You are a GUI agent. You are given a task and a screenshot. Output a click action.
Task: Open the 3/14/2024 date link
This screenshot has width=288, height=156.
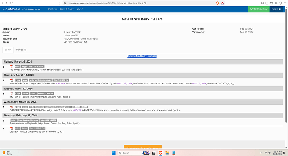tap(60, 83)
